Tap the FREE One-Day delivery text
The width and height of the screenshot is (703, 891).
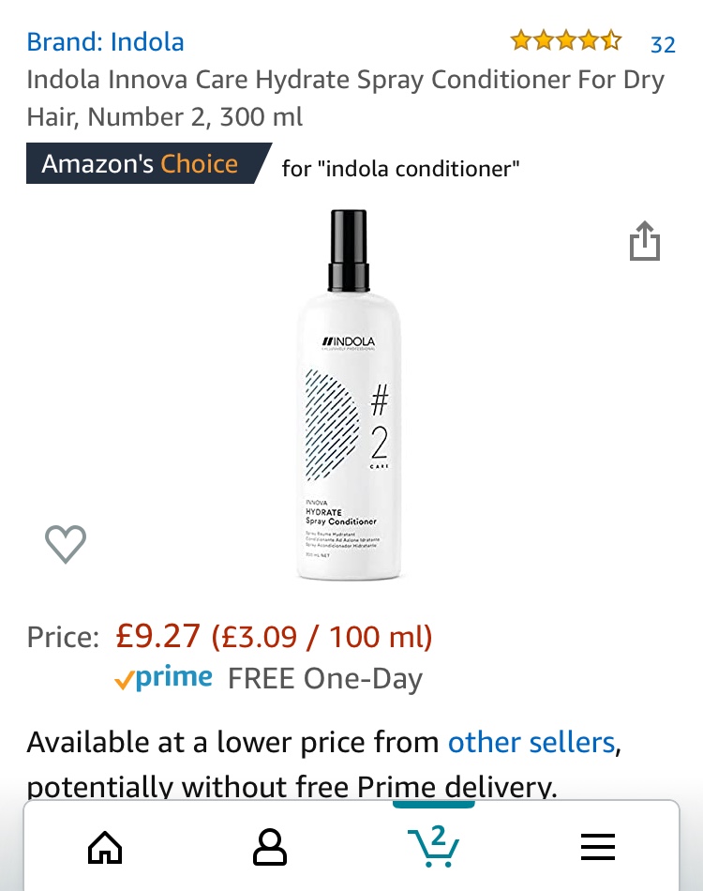325,679
